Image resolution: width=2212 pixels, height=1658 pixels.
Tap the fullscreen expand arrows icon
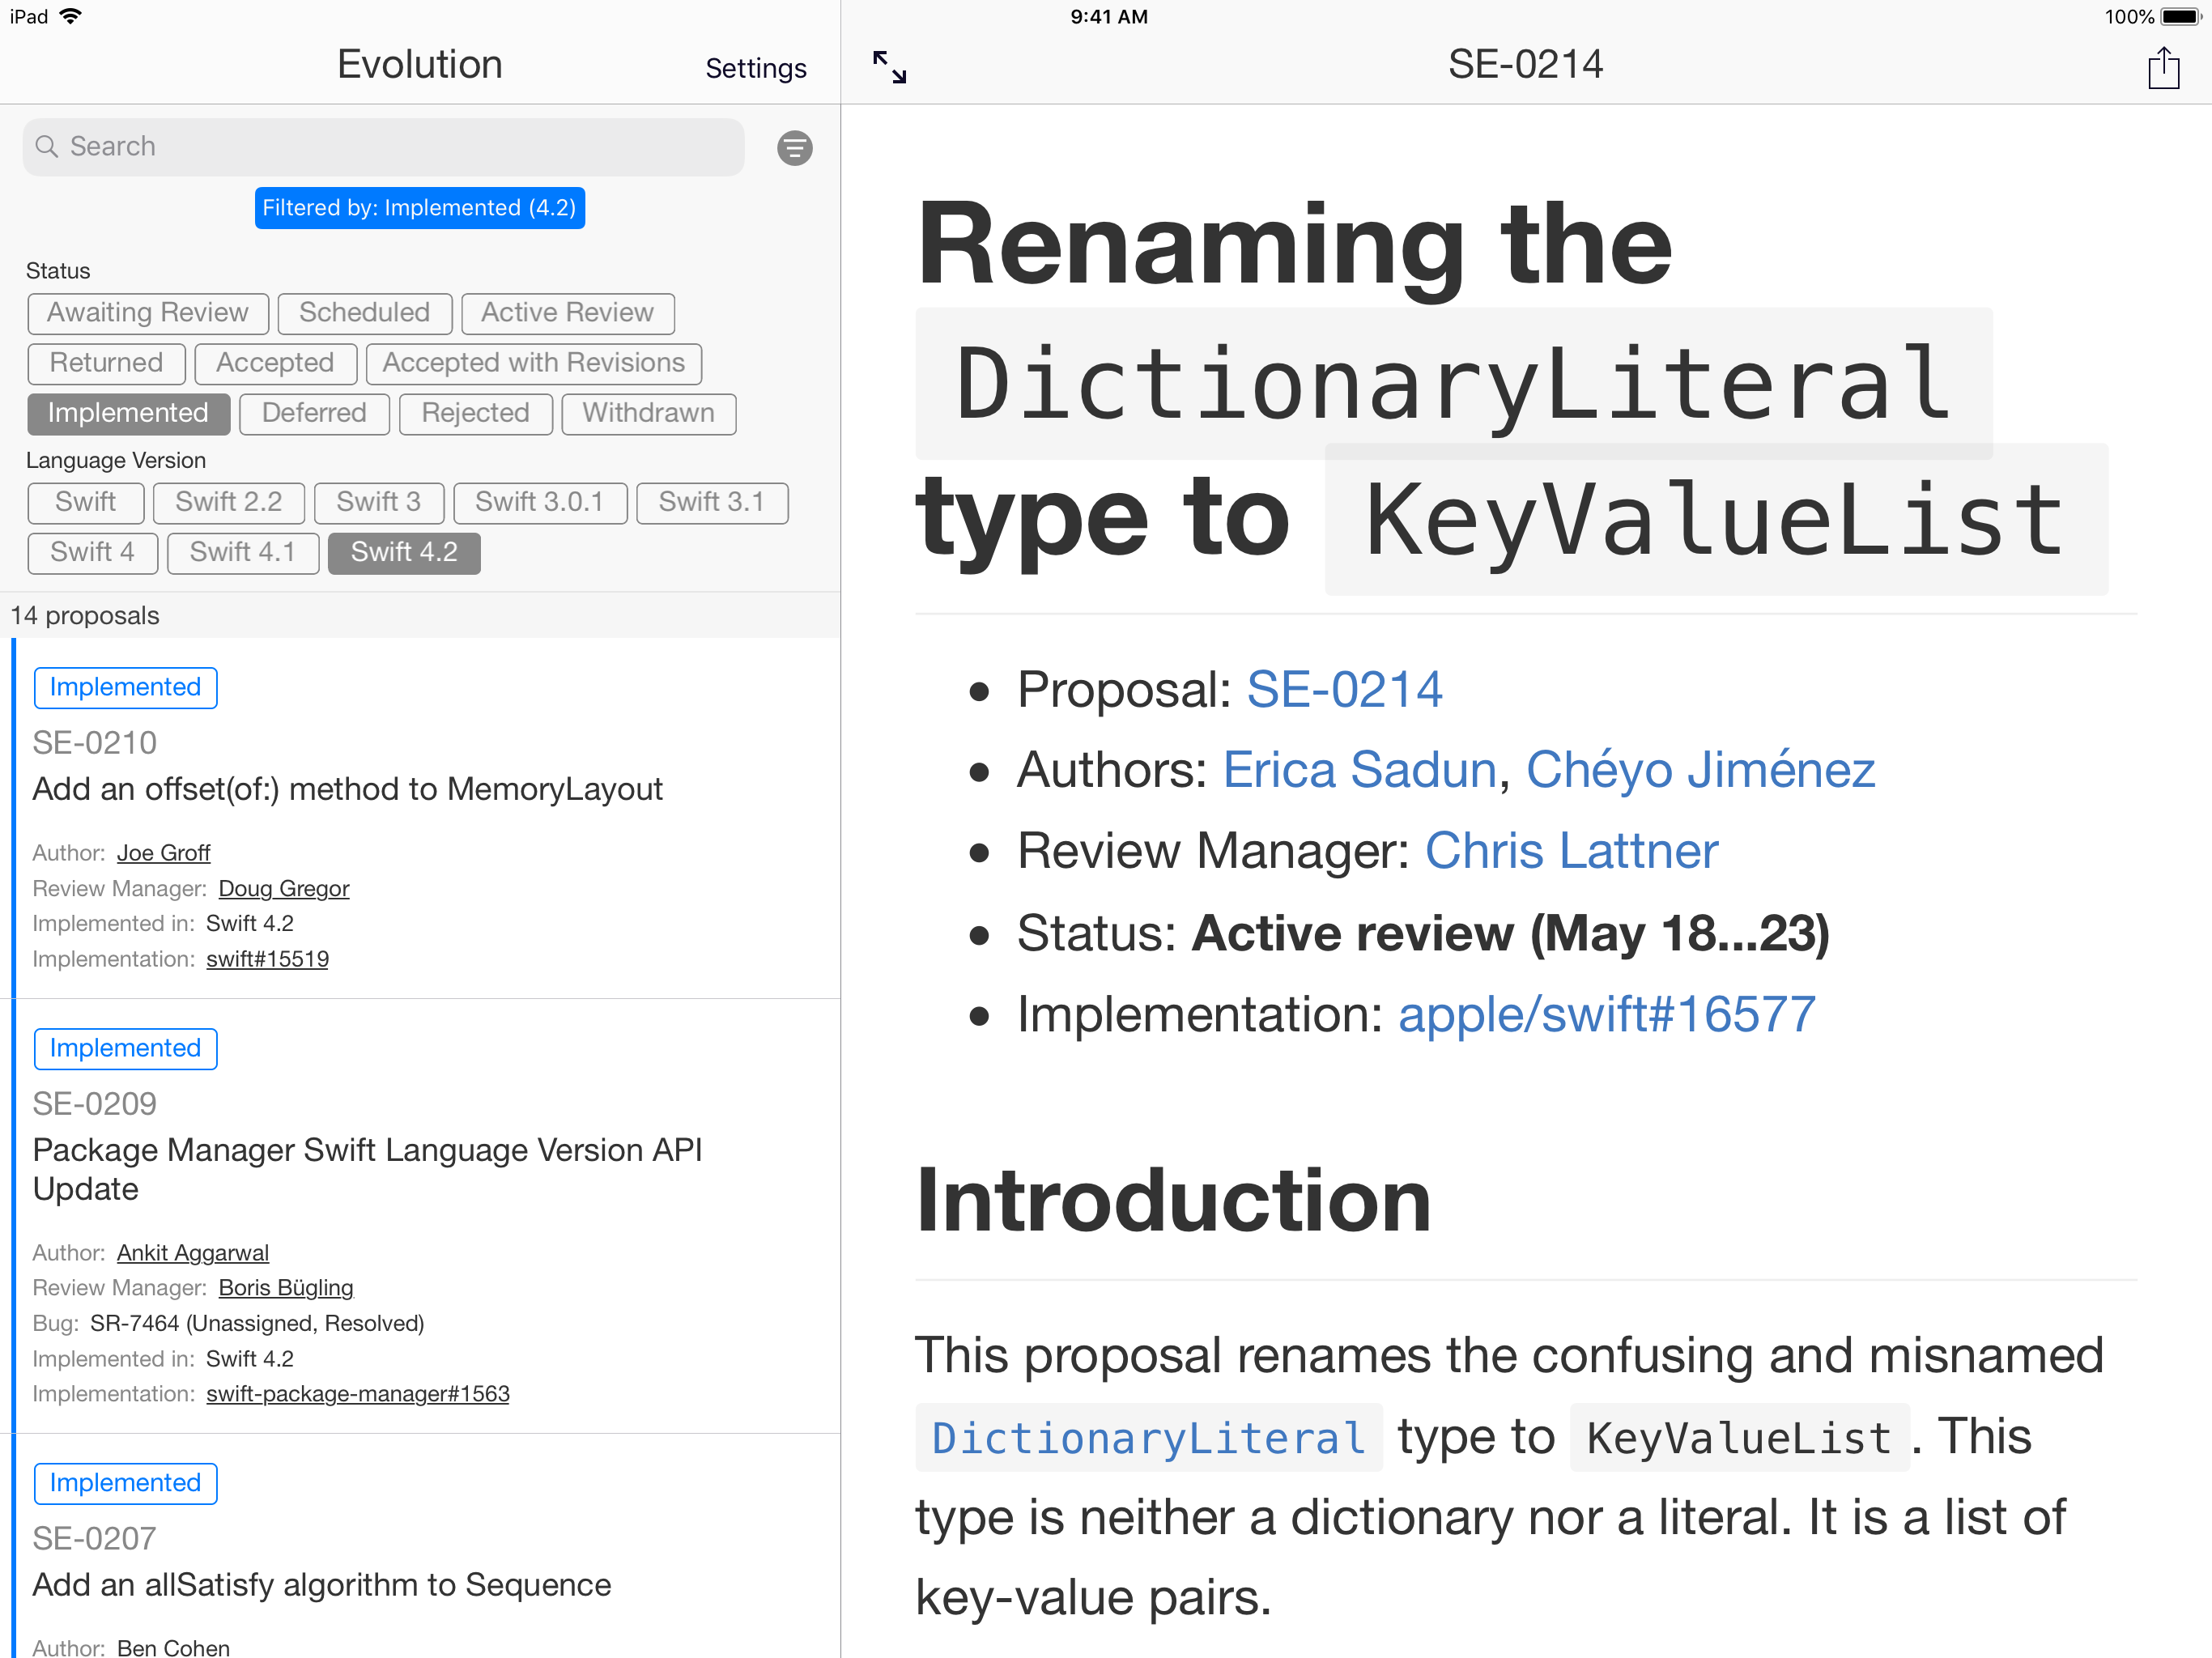(889, 67)
